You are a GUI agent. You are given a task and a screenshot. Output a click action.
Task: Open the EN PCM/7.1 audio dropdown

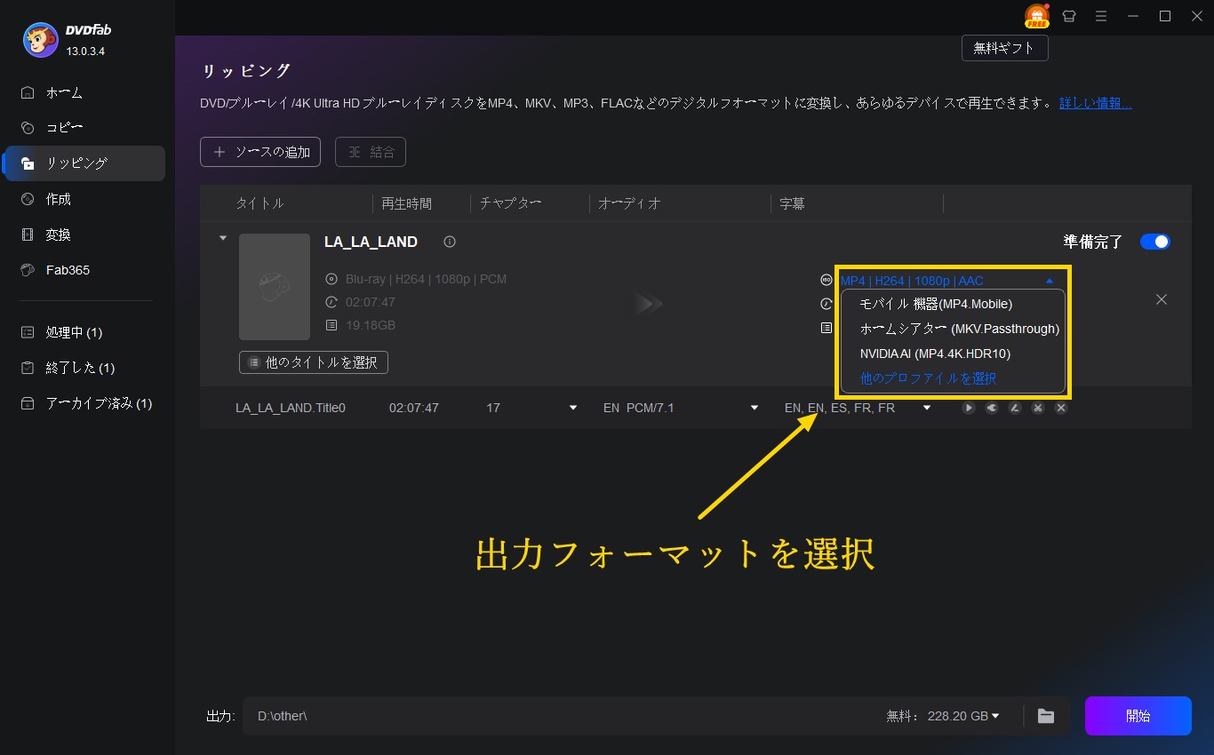click(x=755, y=408)
